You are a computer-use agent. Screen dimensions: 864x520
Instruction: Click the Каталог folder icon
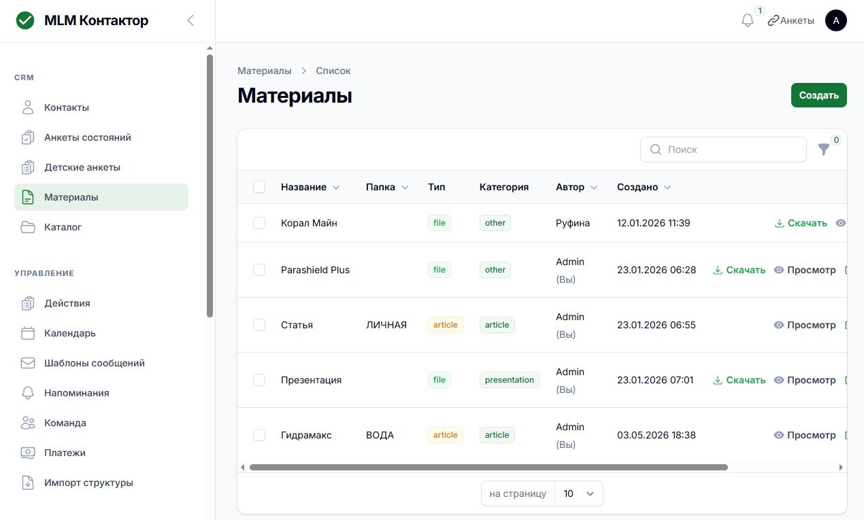tap(28, 227)
